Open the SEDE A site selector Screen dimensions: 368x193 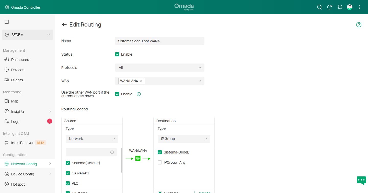pos(28,35)
